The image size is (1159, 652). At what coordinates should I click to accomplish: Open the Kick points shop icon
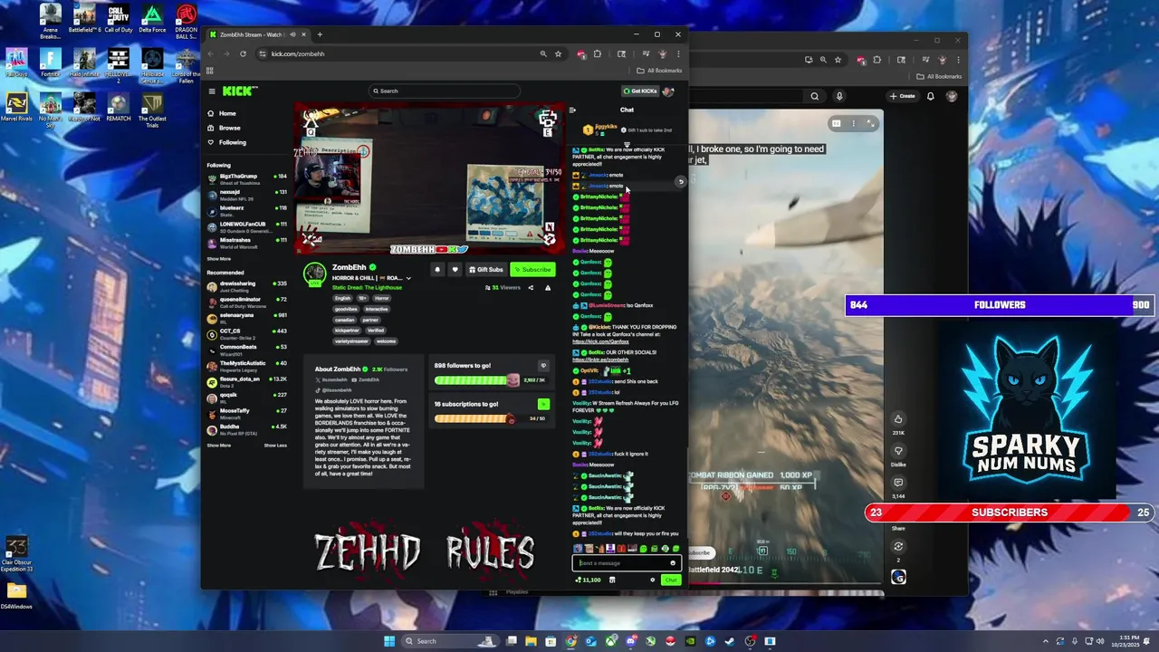click(612, 580)
